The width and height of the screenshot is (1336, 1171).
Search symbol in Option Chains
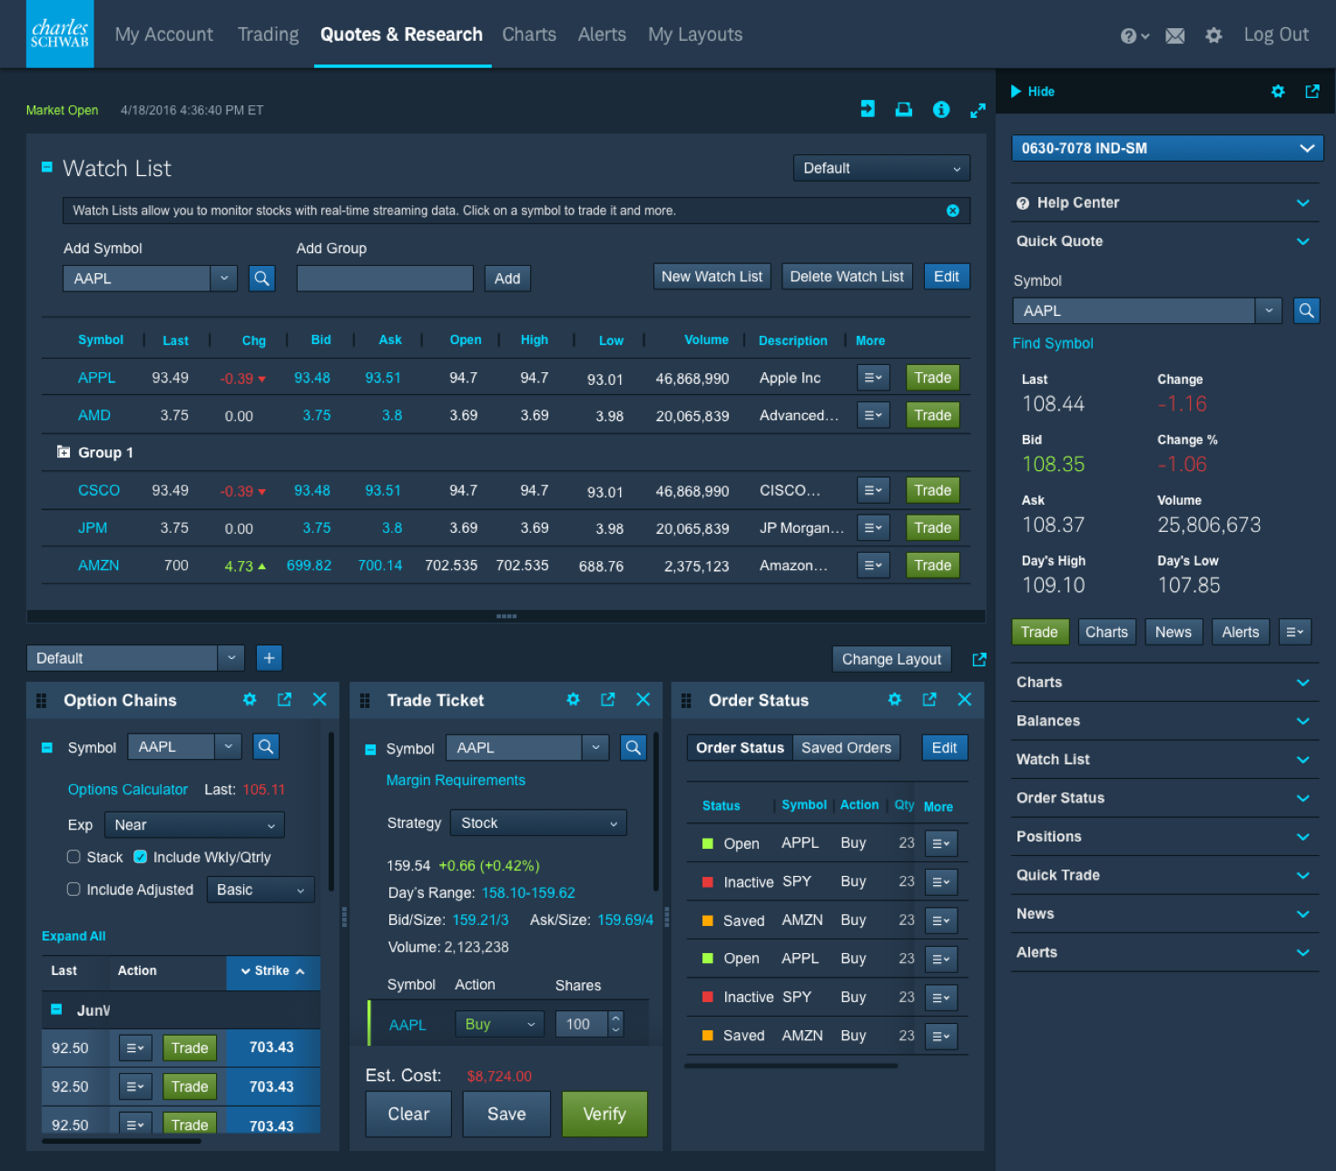coord(266,746)
